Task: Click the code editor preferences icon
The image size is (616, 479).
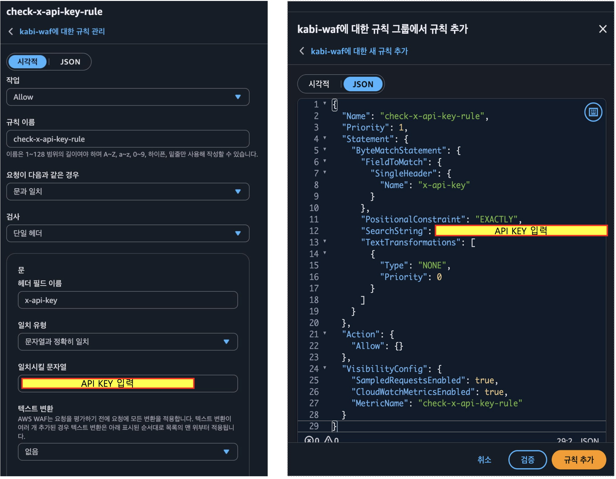Action: point(593,112)
